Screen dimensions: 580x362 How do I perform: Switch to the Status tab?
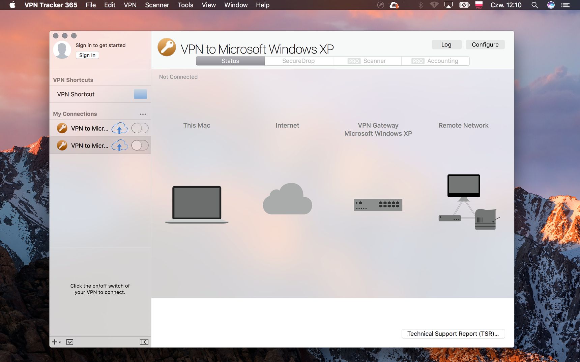point(230,61)
